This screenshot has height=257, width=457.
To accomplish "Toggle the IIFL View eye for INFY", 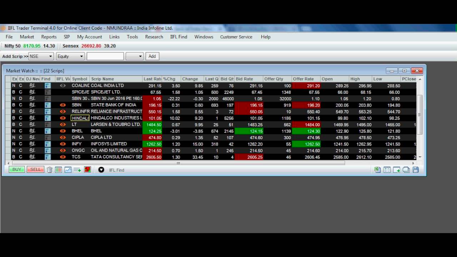I will [x=63, y=144].
